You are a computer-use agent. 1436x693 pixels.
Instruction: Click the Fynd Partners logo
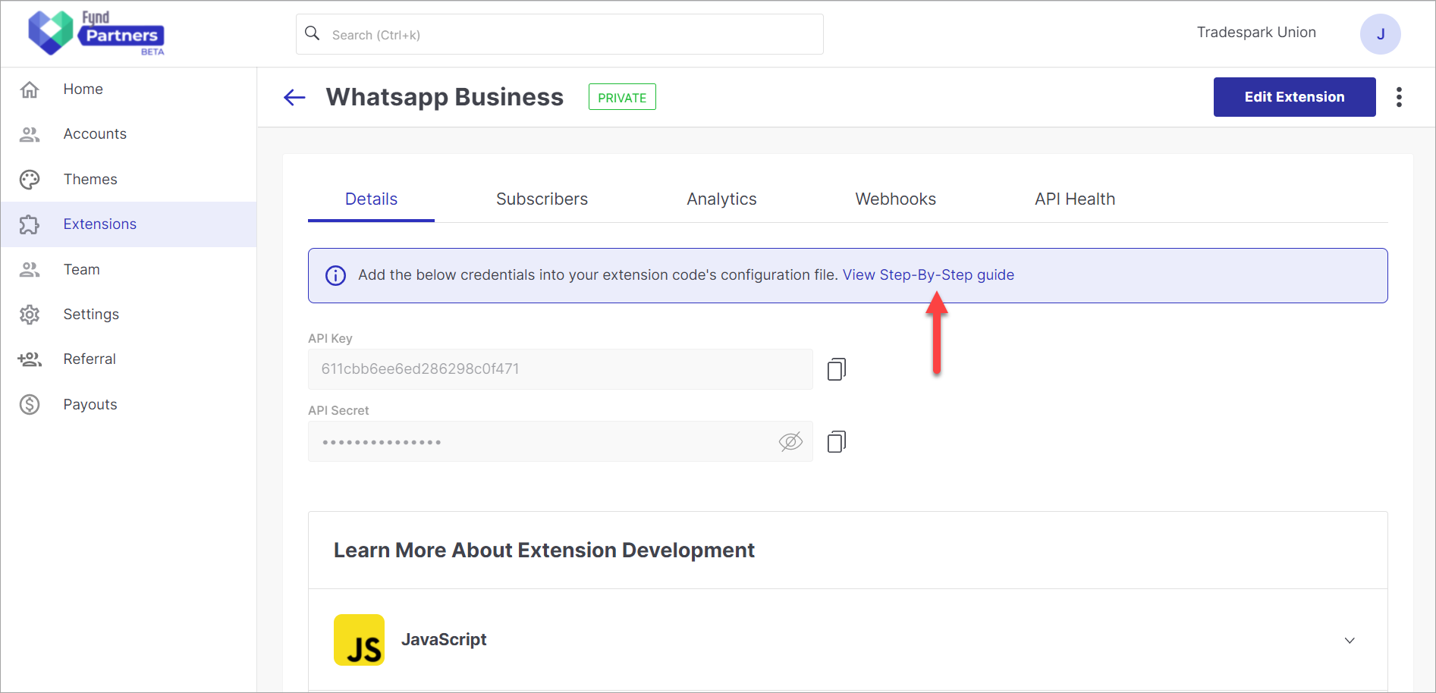(x=96, y=33)
